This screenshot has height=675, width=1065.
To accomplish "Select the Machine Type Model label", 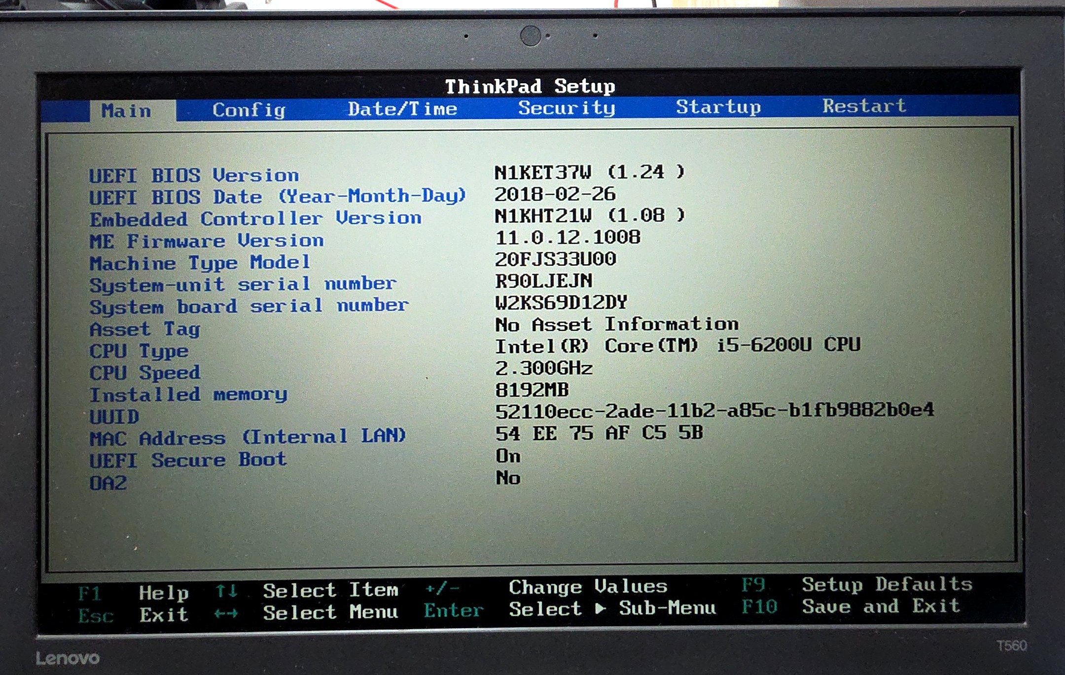I will 200,263.
